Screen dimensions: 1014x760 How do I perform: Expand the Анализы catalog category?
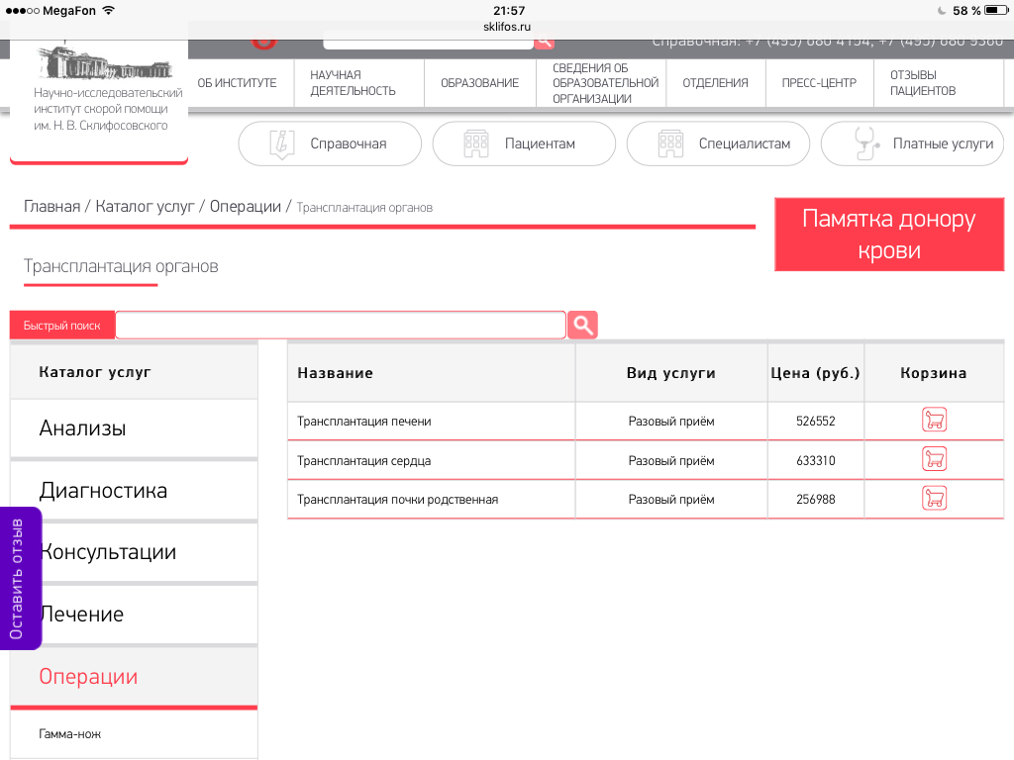pyautogui.click(x=82, y=428)
